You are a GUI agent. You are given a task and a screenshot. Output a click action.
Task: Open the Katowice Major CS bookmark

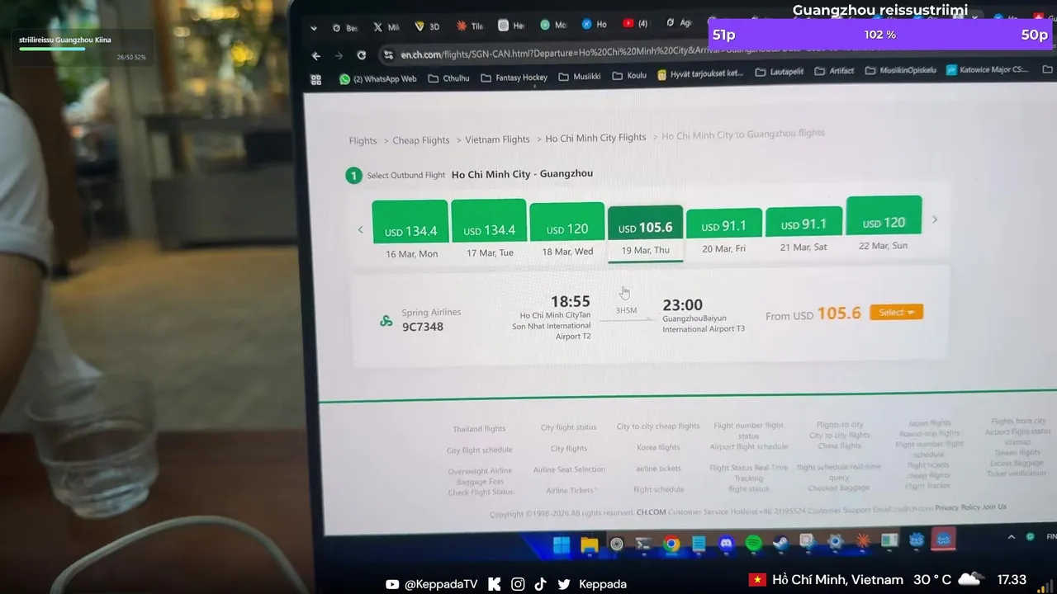click(988, 69)
